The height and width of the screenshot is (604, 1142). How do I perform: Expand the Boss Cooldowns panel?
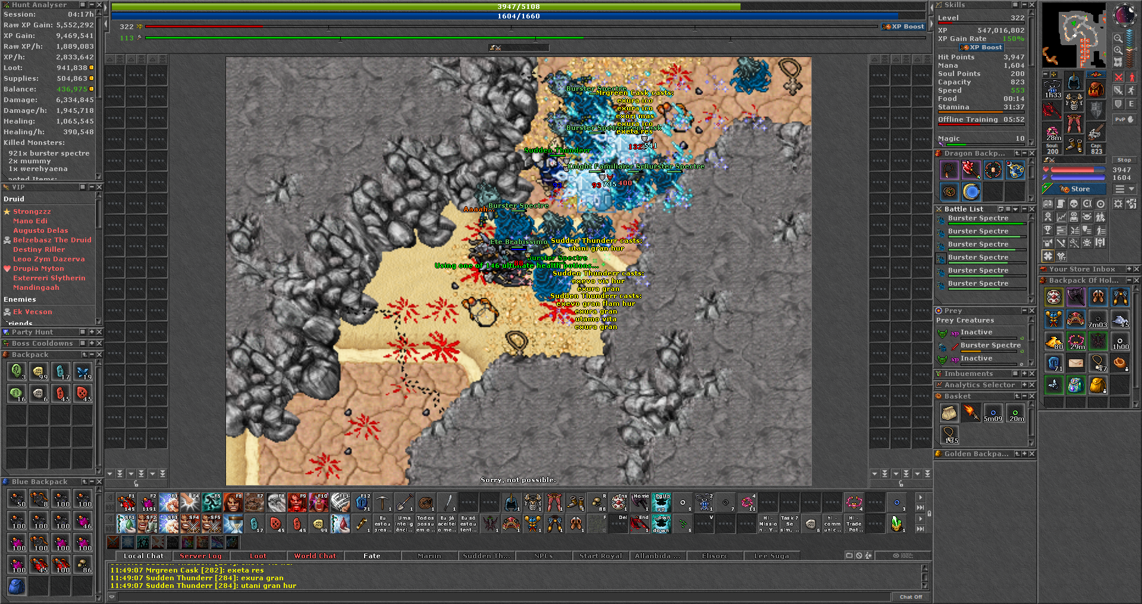(92, 343)
